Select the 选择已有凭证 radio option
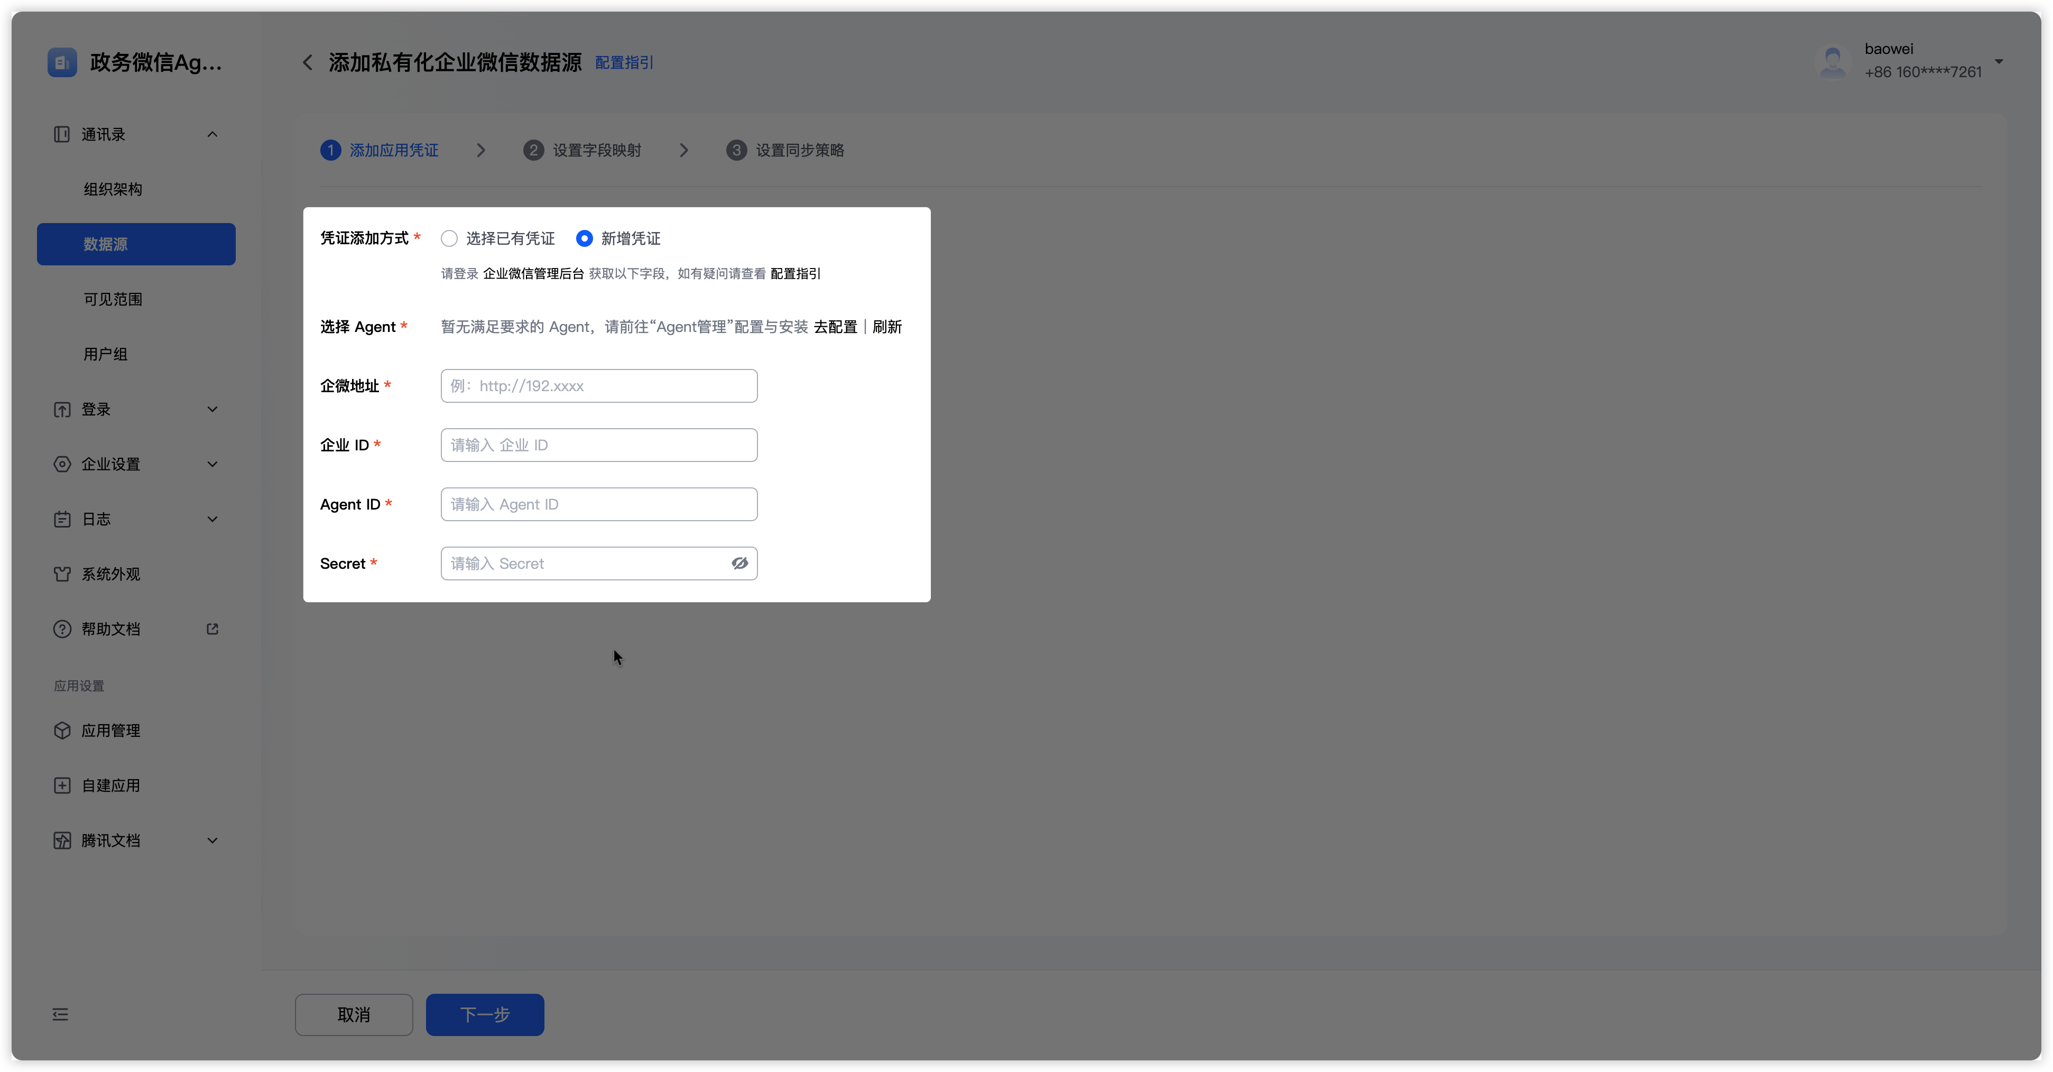 pyautogui.click(x=449, y=238)
